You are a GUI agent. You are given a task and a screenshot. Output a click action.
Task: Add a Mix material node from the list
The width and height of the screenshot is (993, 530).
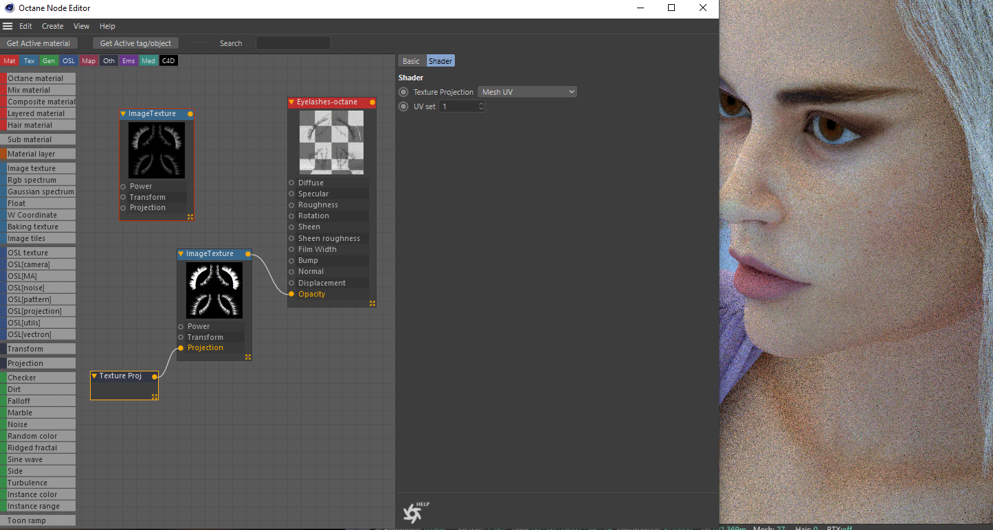[38, 90]
